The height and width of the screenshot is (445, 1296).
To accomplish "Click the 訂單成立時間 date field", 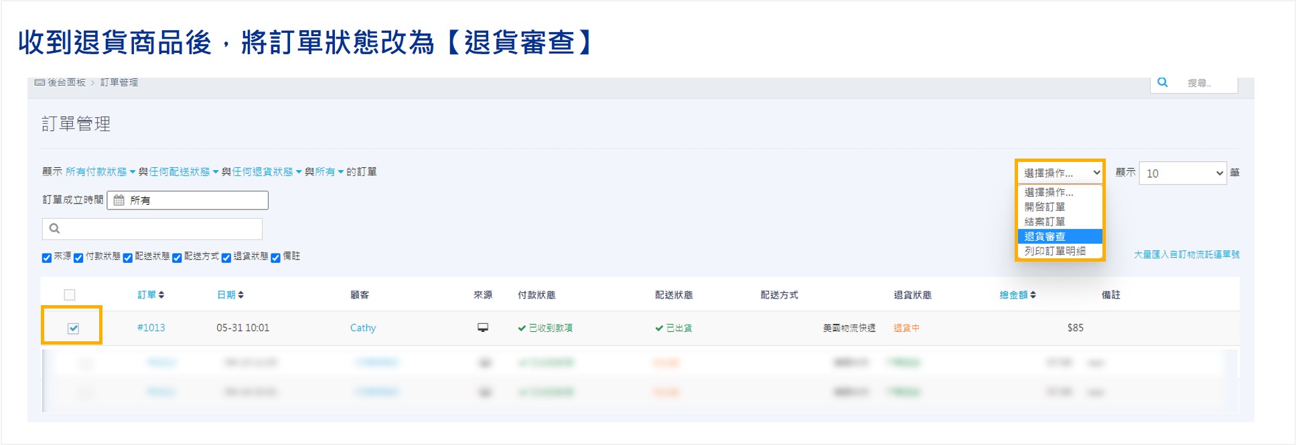I will click(x=188, y=200).
